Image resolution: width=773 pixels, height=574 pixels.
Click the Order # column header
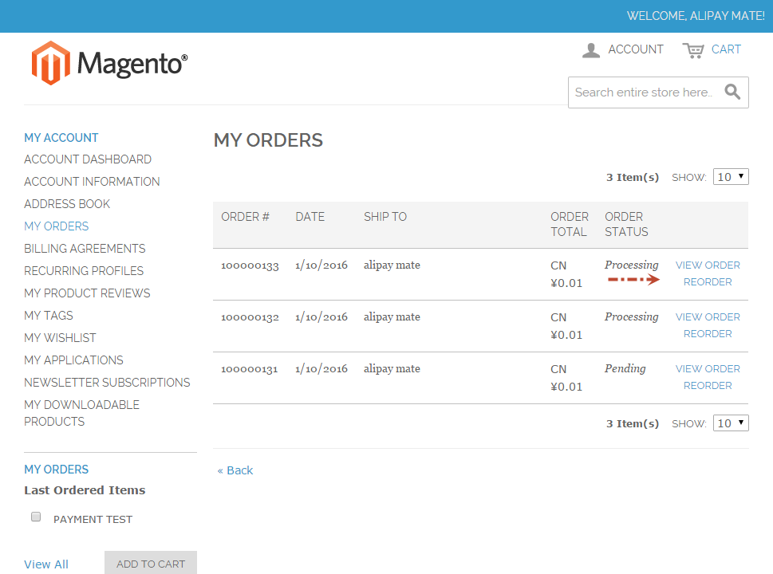pos(245,217)
